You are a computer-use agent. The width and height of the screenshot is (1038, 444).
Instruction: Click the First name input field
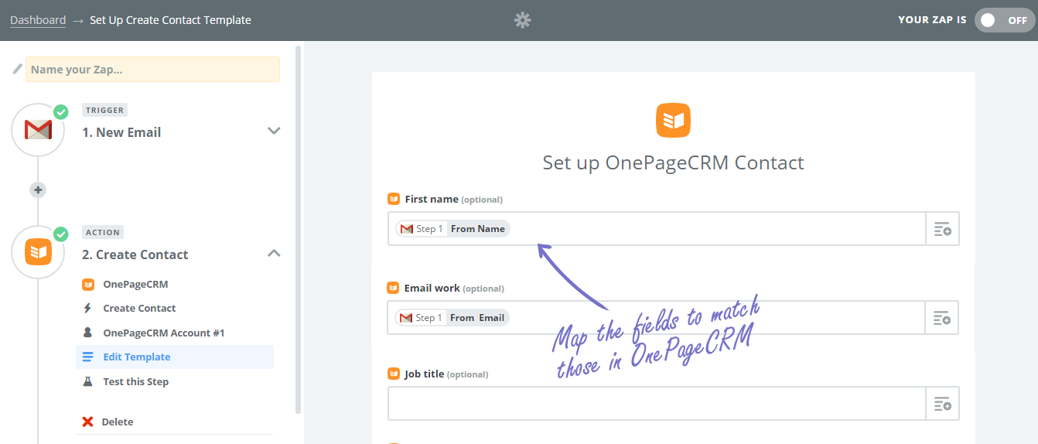657,228
